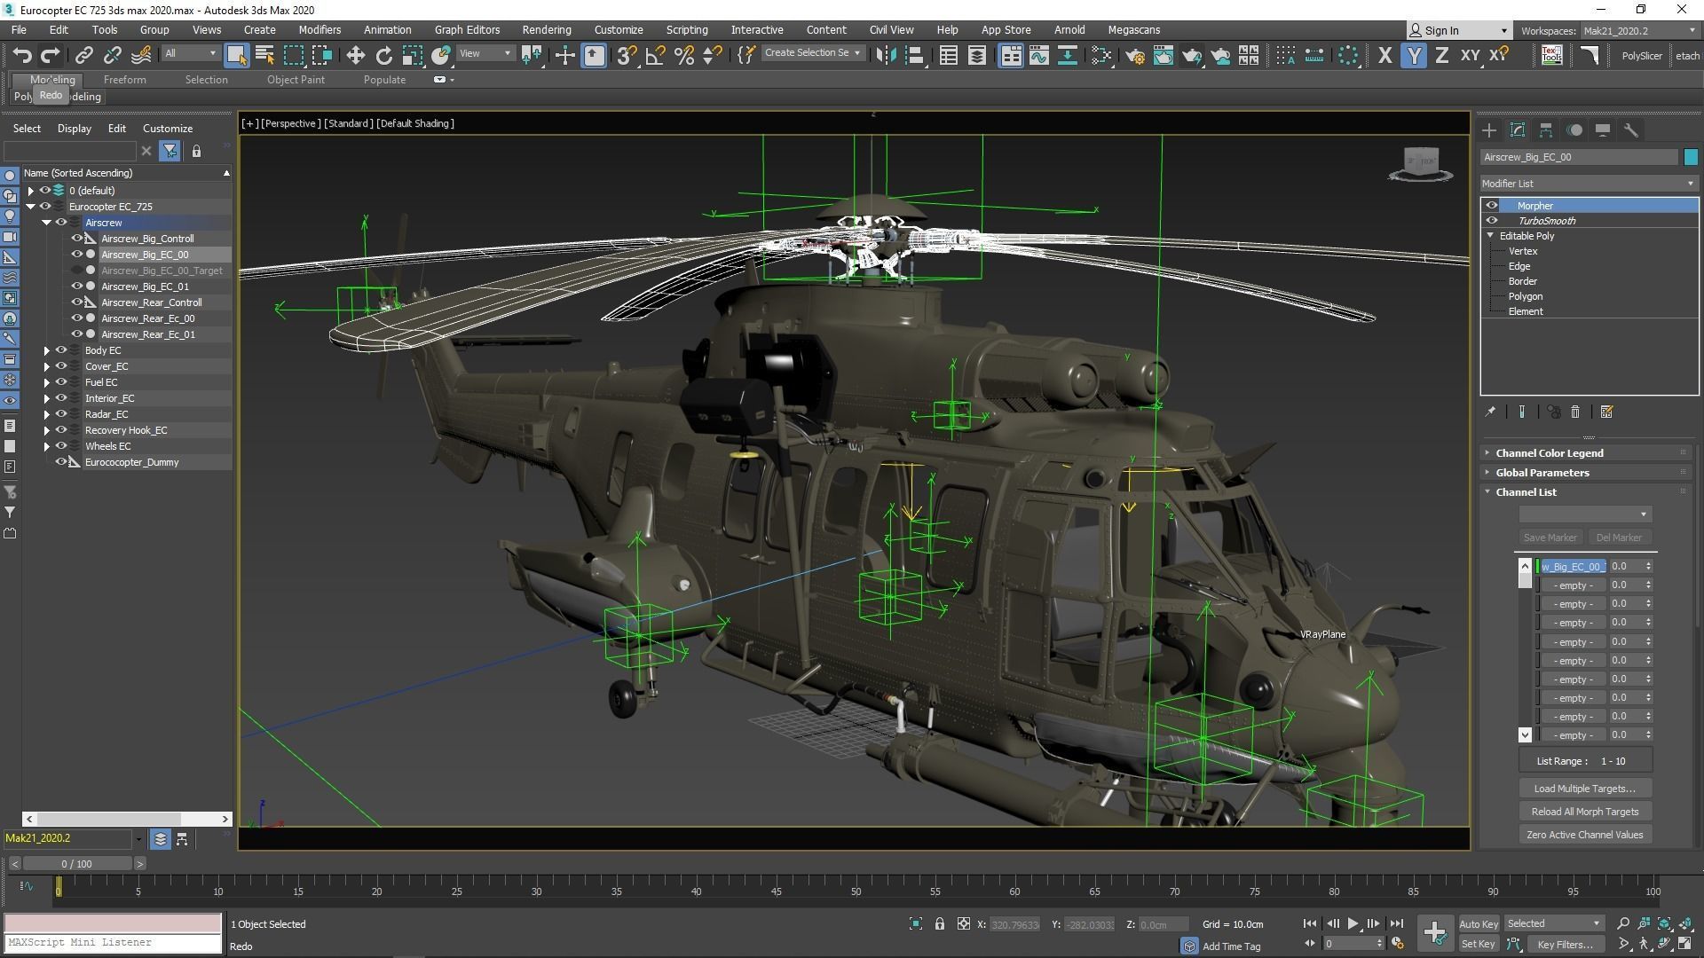The width and height of the screenshot is (1704, 958).
Task: Click the Remove Modifier trash icon
Action: [x=1575, y=412]
